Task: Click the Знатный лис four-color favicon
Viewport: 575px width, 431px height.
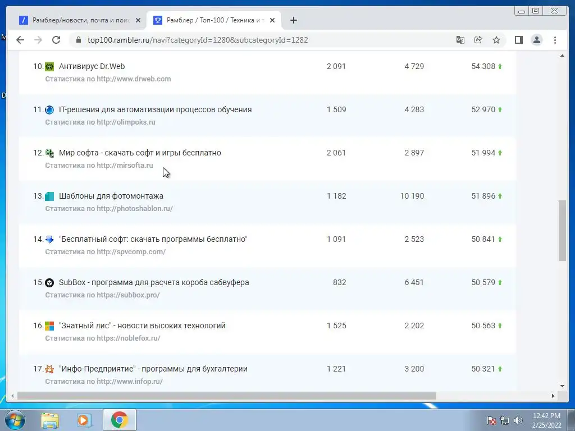Action: 49,326
